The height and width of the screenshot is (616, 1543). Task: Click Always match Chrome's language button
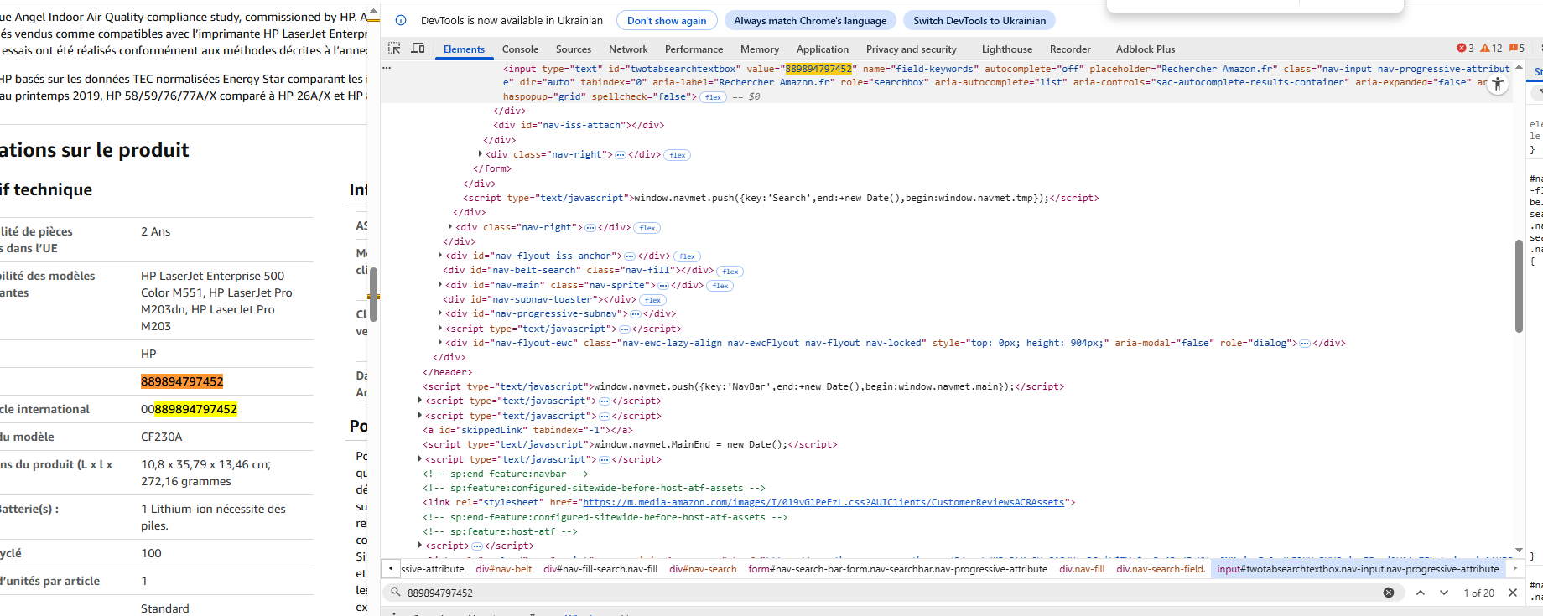tap(810, 20)
